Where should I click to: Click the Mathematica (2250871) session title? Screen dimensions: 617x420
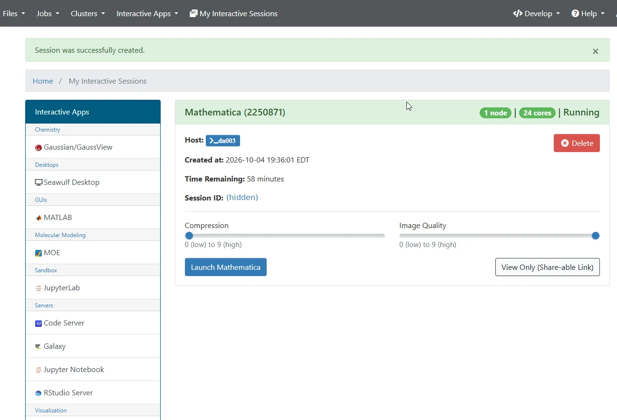coord(235,113)
